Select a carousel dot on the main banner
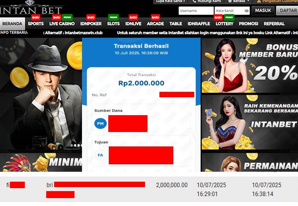 [x=75, y=145]
